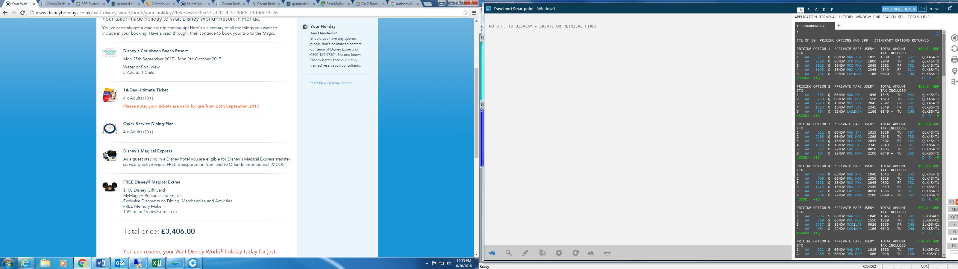This screenshot has width=958, height=269.
Task: Click the taskbar volume speaker icon
Action: pyautogui.click(x=448, y=263)
